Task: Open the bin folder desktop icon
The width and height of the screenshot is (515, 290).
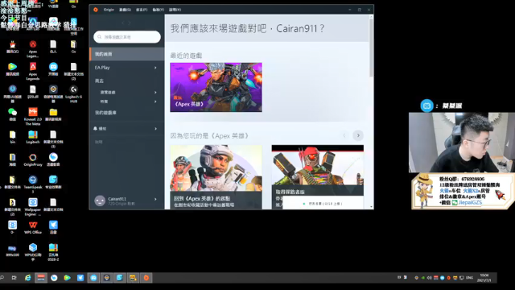Action: 13,137
